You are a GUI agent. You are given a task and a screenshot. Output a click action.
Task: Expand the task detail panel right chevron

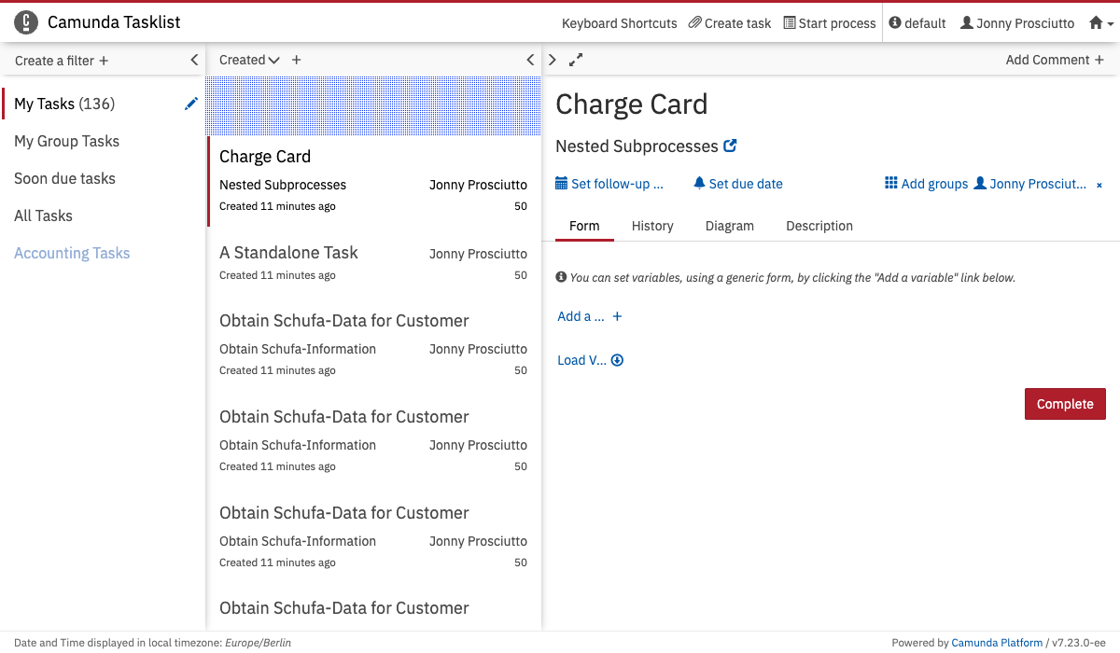pyautogui.click(x=553, y=60)
